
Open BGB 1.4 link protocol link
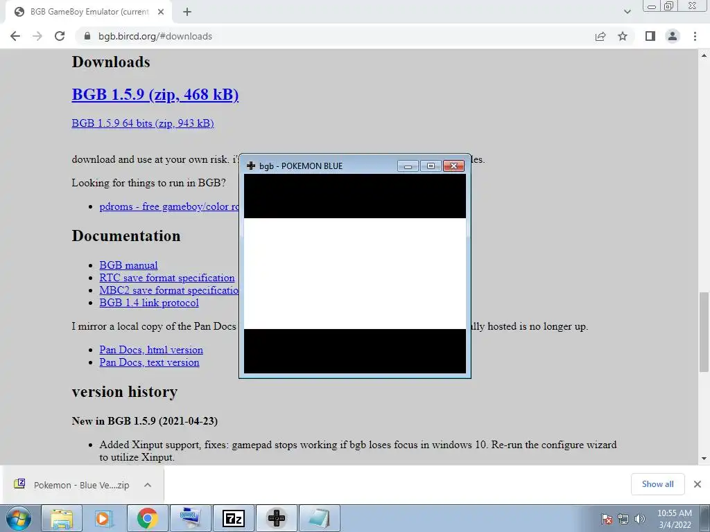(x=149, y=303)
